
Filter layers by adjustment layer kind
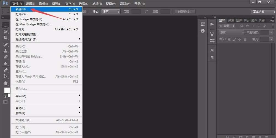tap(248, 26)
